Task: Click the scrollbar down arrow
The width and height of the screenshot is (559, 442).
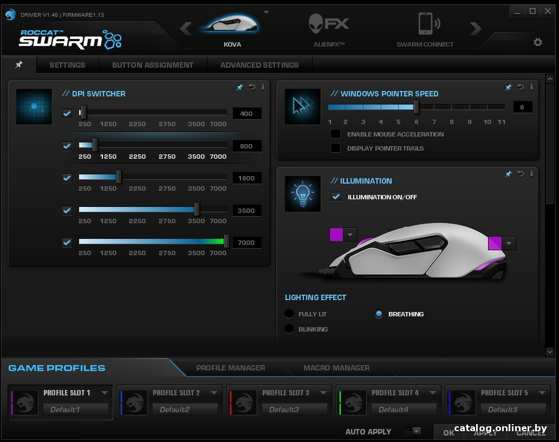Action: (550, 352)
